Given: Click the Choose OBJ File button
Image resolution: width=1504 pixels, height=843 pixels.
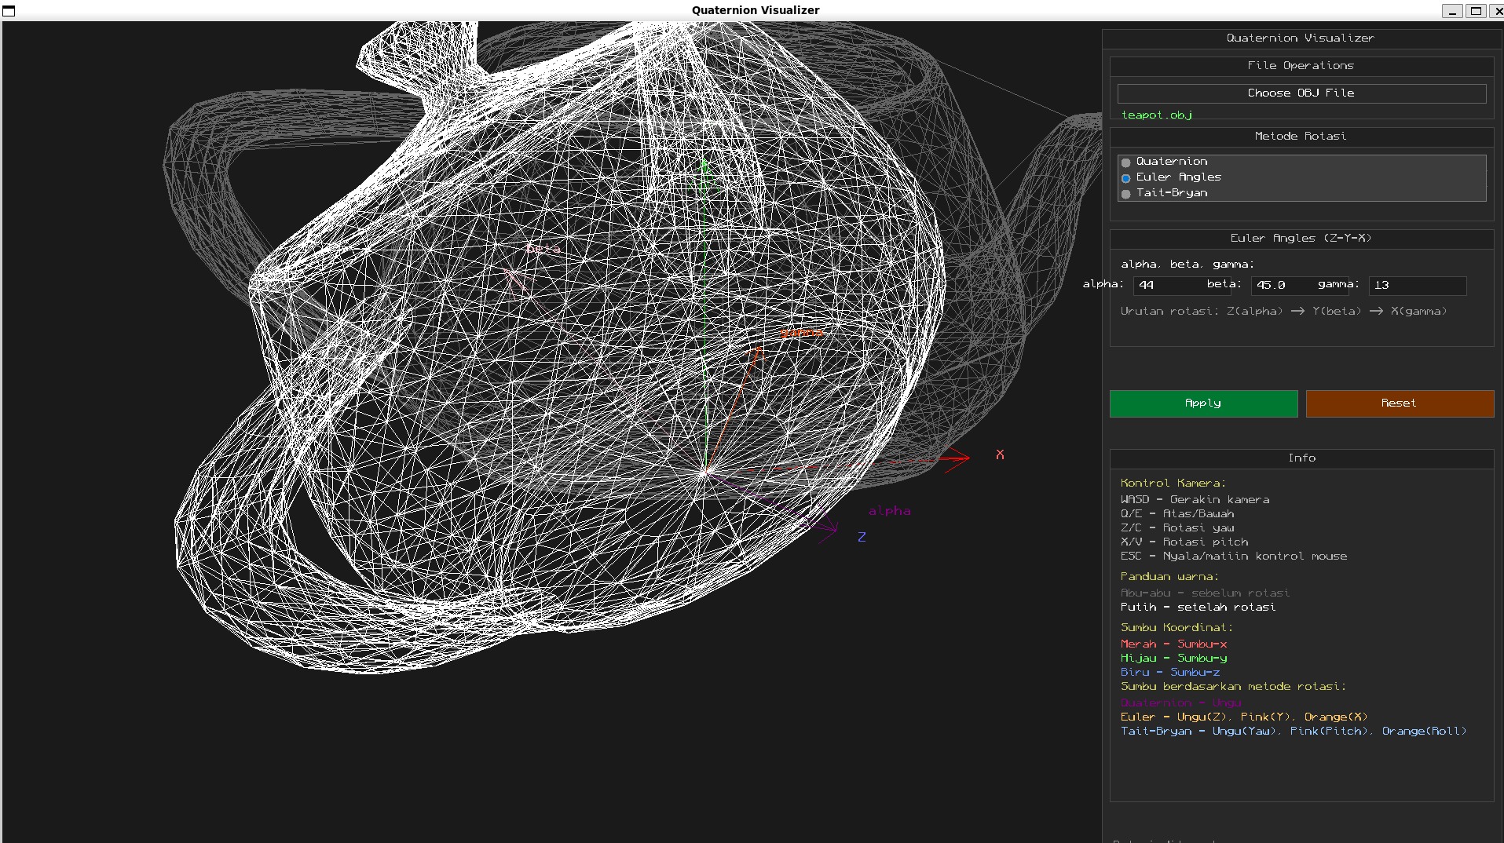Looking at the screenshot, I should pyautogui.click(x=1300, y=93).
